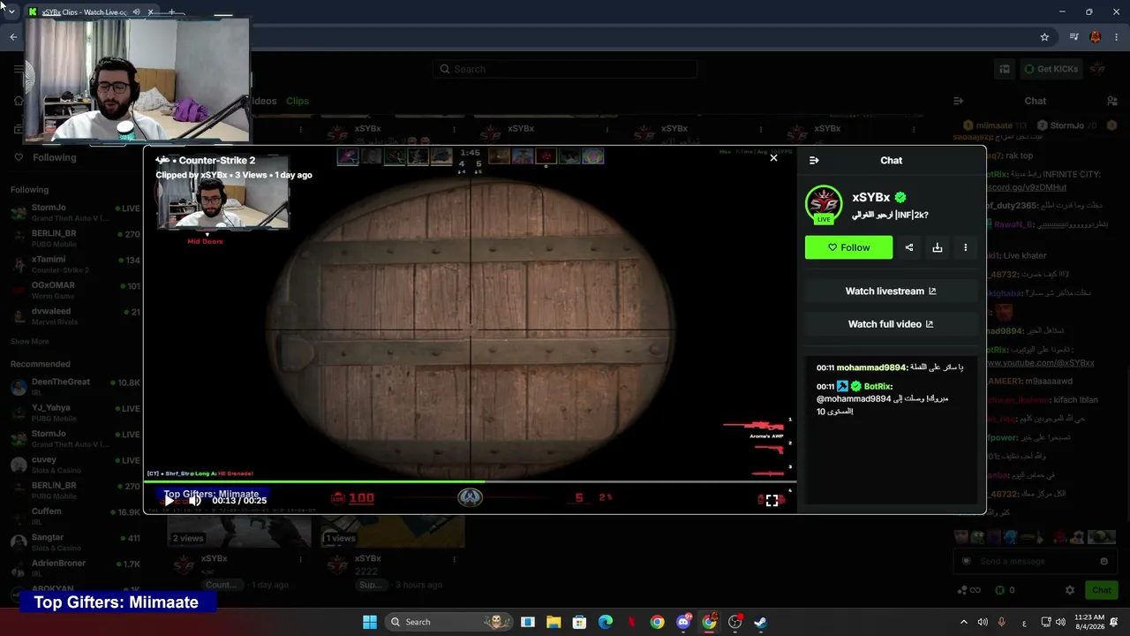Click BotRix username in clip chat
The image size is (1130, 636).
pyautogui.click(x=878, y=386)
